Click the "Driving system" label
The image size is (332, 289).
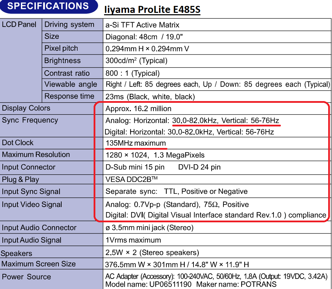pos(69,25)
